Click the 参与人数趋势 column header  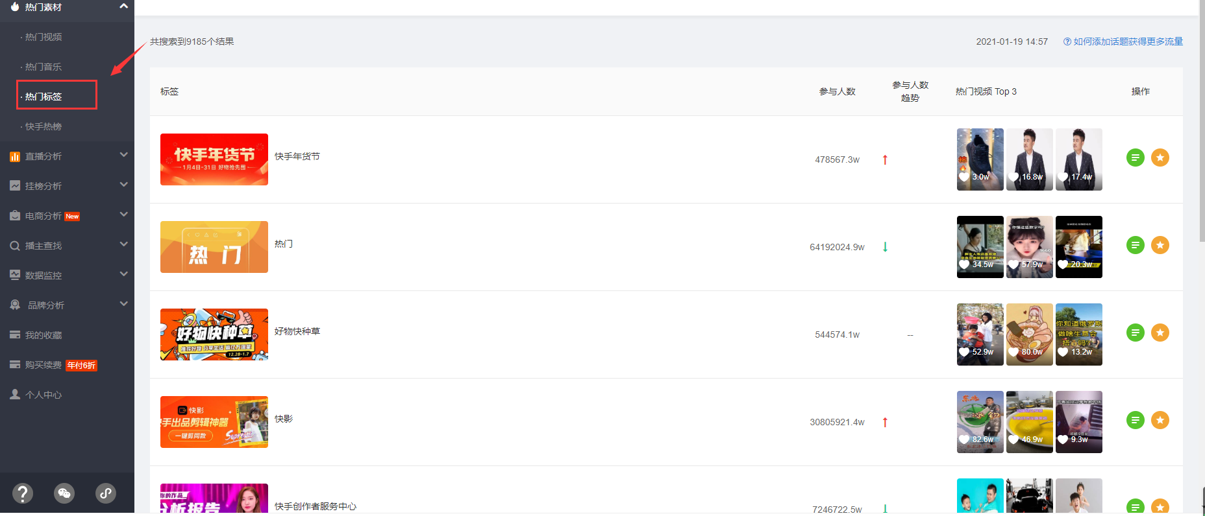click(910, 91)
